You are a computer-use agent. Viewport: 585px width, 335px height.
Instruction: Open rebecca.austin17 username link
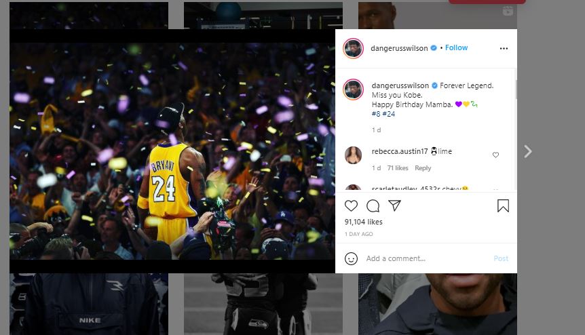coord(400,151)
